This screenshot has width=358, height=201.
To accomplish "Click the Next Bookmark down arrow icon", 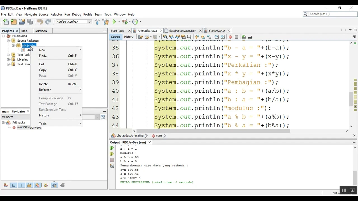I will (203, 37).
